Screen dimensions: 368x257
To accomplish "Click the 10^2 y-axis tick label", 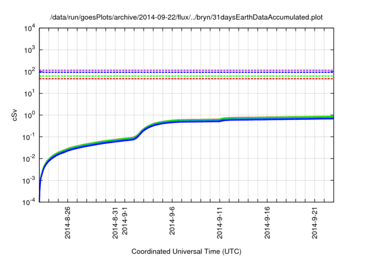I will coord(29,71).
